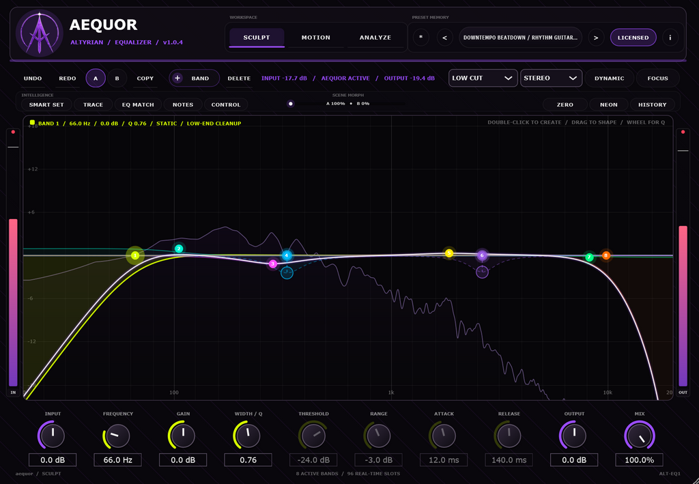Click the -3.0 dB range field
This screenshot has height=484, width=699.
pos(378,460)
